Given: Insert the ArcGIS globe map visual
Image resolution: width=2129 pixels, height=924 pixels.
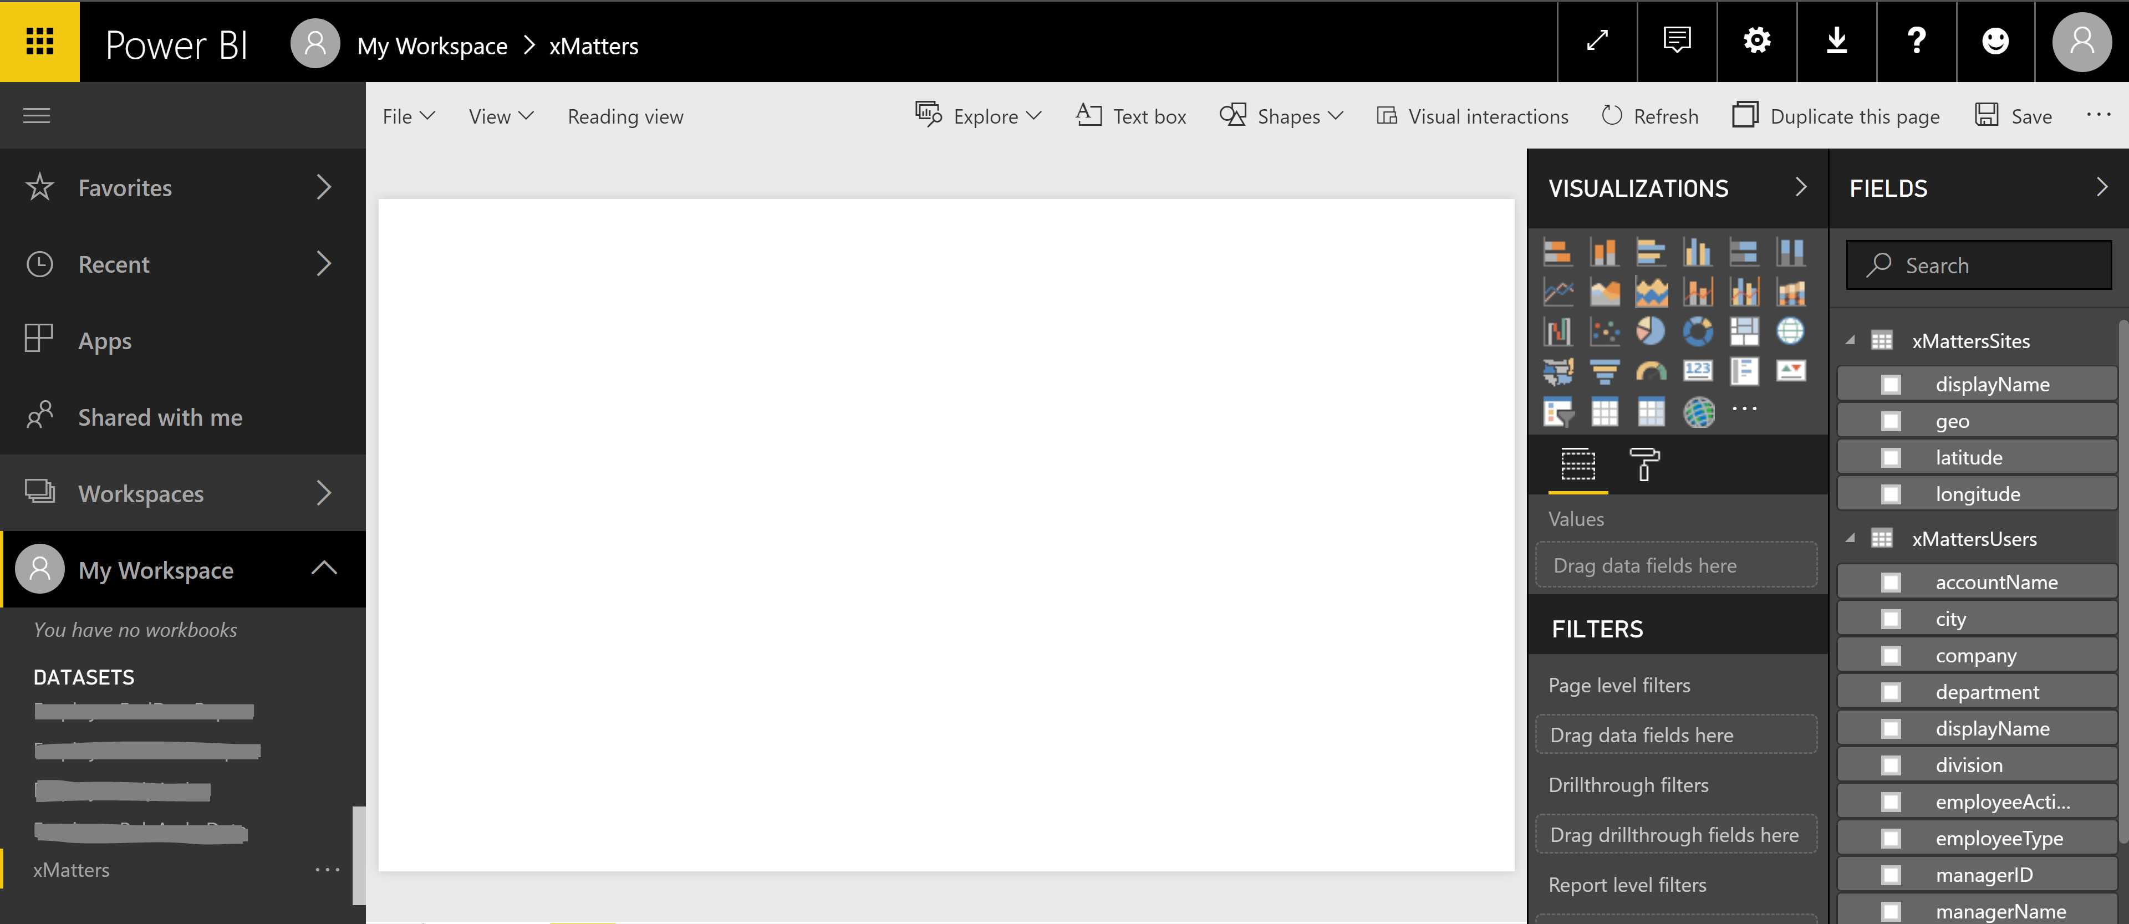Looking at the screenshot, I should tap(1698, 412).
